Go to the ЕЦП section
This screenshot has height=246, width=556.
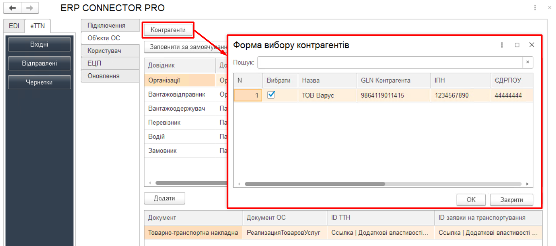tap(94, 63)
